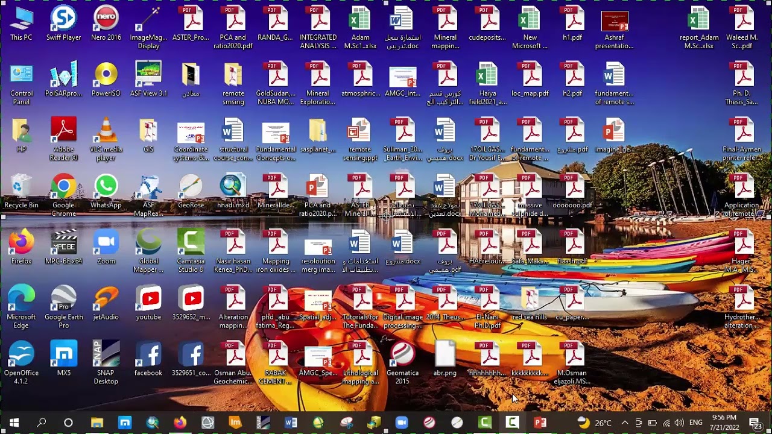This screenshot has width=772, height=434.
Task: Switch input language via ENG indicator
Action: [695, 423]
